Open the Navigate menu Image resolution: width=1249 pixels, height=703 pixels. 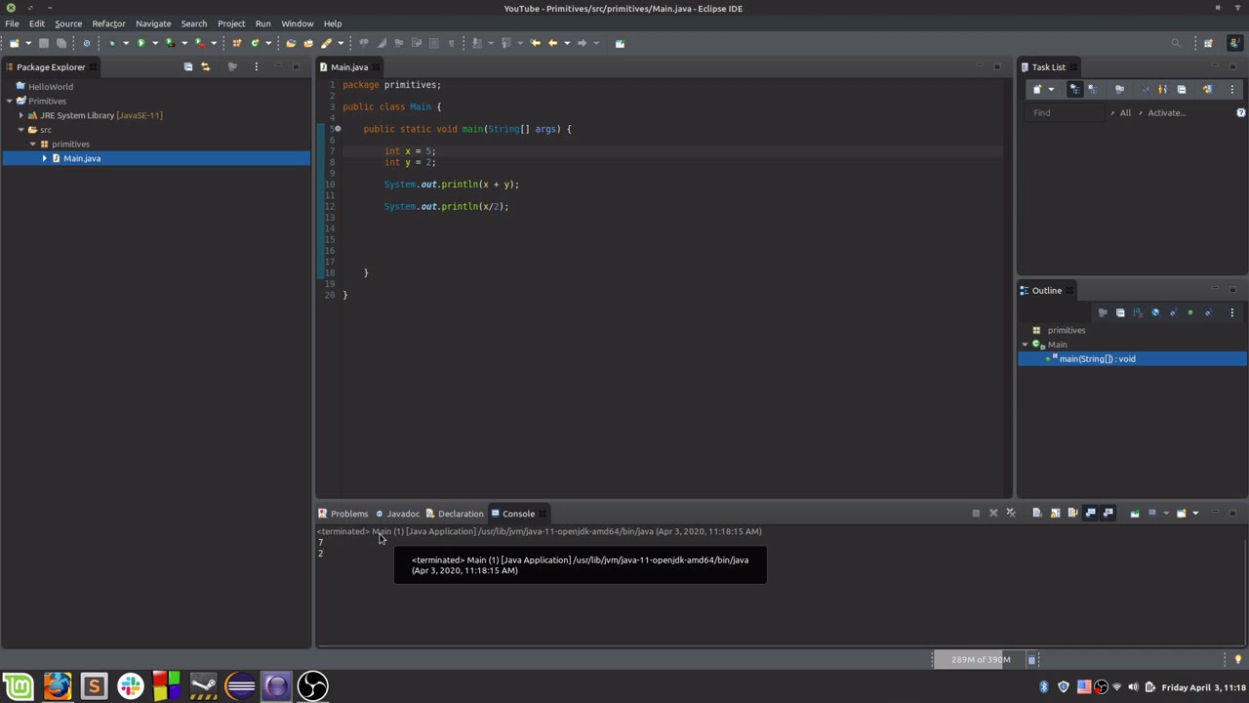click(153, 23)
